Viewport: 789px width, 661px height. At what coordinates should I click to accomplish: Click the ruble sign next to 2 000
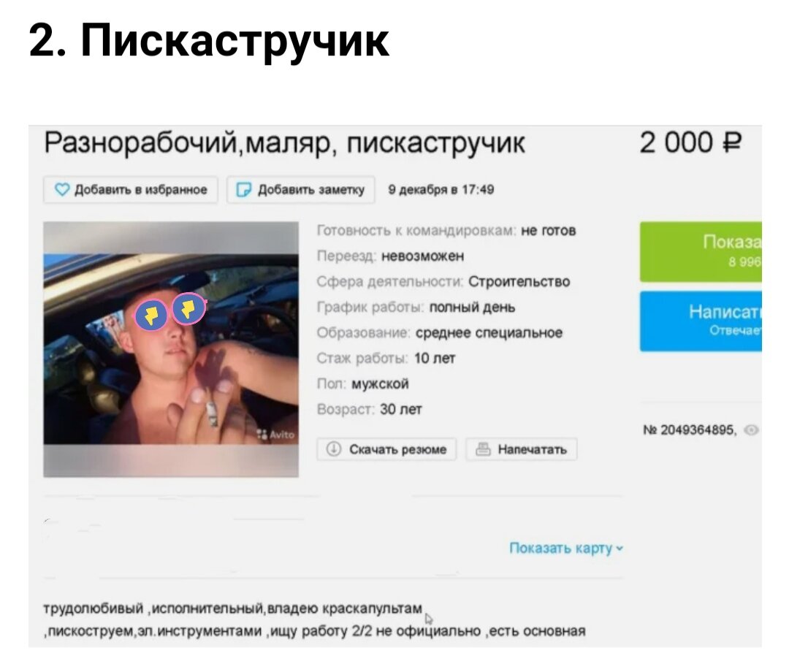[x=733, y=142]
